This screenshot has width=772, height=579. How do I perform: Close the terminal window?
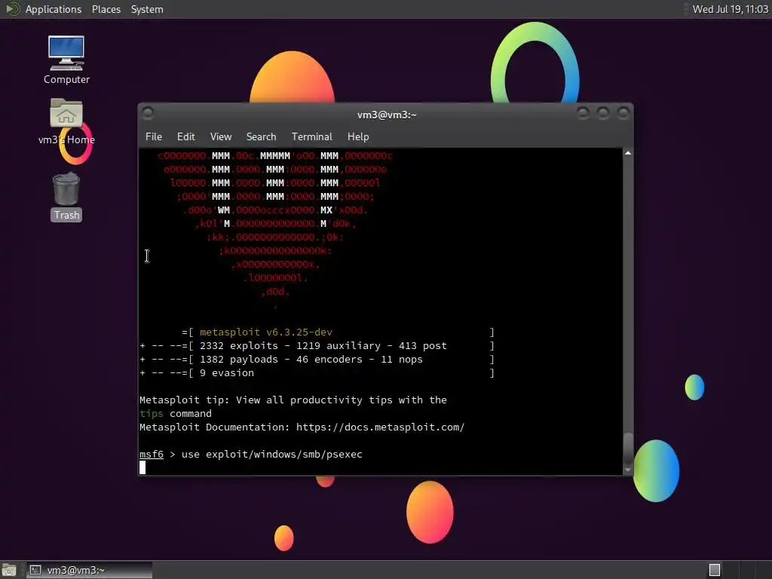[x=623, y=113]
